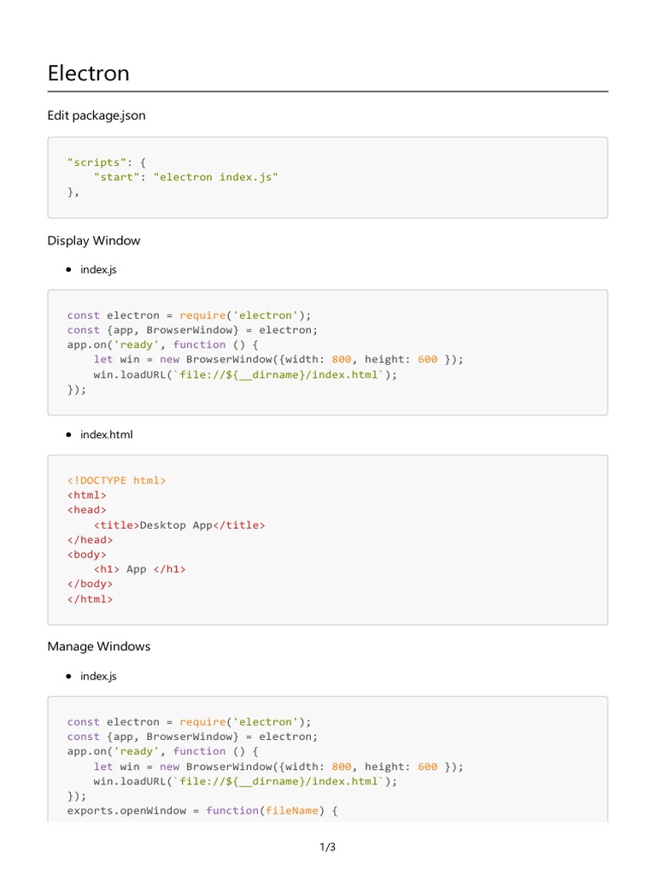Click the Electron page title heading
This screenshot has width=656, height=875.
(x=89, y=73)
